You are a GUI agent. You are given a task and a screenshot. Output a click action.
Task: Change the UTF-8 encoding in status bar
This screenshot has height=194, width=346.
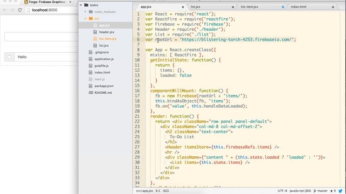(x=282, y=191)
